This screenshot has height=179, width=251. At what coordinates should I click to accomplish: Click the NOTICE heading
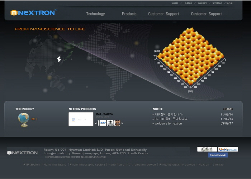[158, 109]
